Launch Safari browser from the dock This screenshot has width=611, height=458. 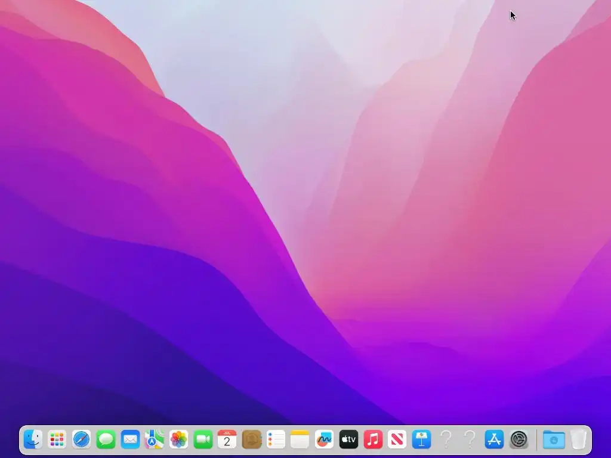(81, 440)
